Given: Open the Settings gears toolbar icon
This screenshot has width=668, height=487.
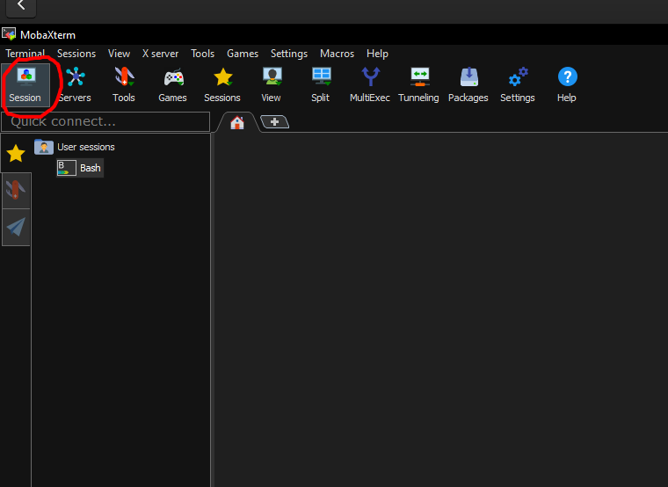Looking at the screenshot, I should (518, 84).
